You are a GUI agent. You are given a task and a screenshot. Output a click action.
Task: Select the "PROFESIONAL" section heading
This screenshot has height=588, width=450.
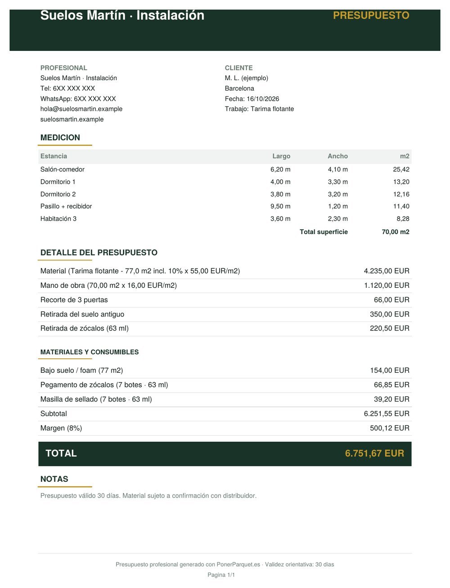pos(64,68)
